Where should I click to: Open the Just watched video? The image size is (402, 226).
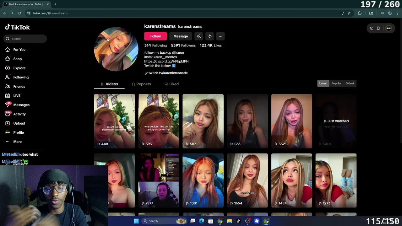pyautogui.click(x=336, y=121)
